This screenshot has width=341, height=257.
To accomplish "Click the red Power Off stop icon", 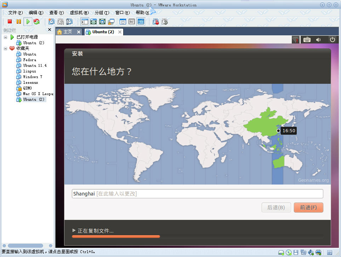I will [10, 22].
